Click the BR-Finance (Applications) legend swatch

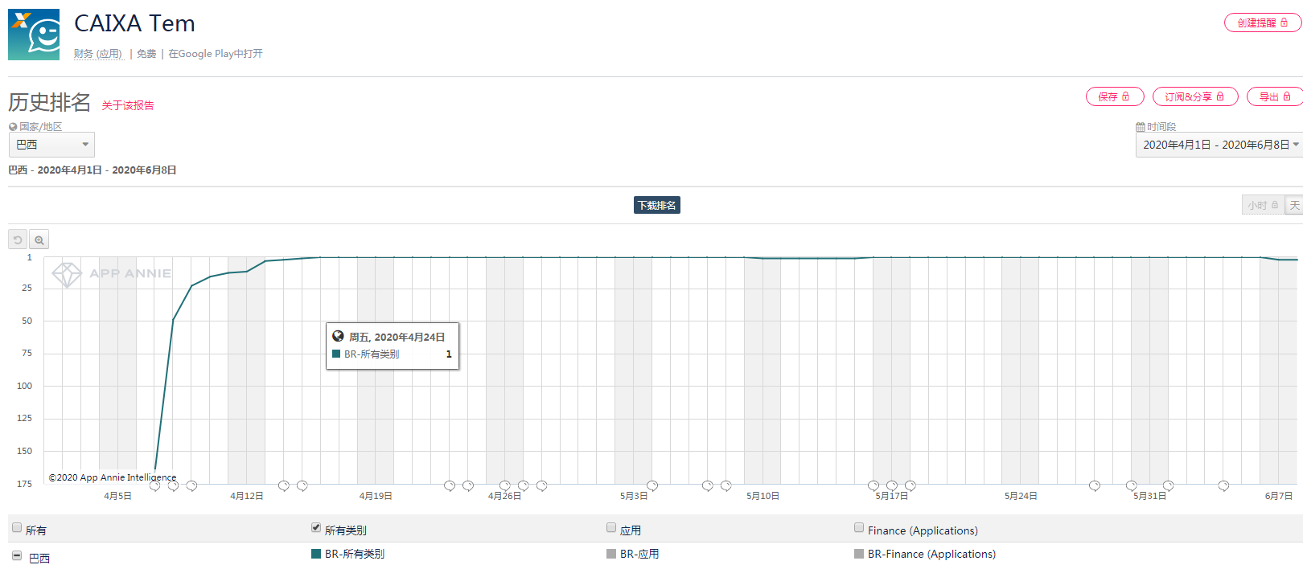pyautogui.click(x=859, y=554)
